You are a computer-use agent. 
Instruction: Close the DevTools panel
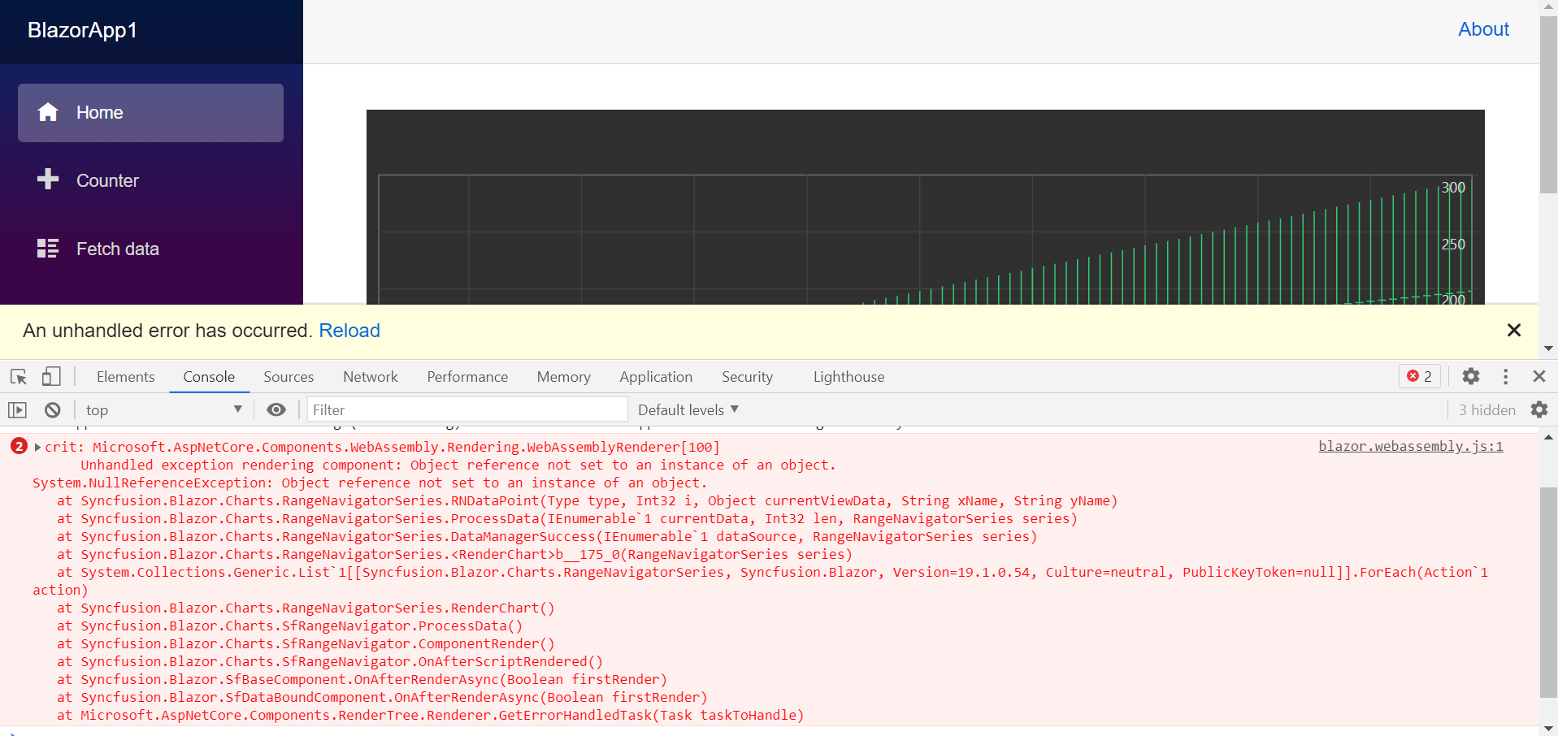(x=1538, y=377)
